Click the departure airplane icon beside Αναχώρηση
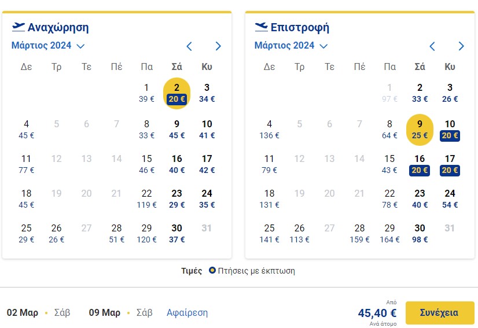478x328 pixels. click(x=19, y=27)
